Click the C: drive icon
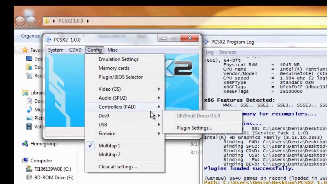 tap(29, 169)
